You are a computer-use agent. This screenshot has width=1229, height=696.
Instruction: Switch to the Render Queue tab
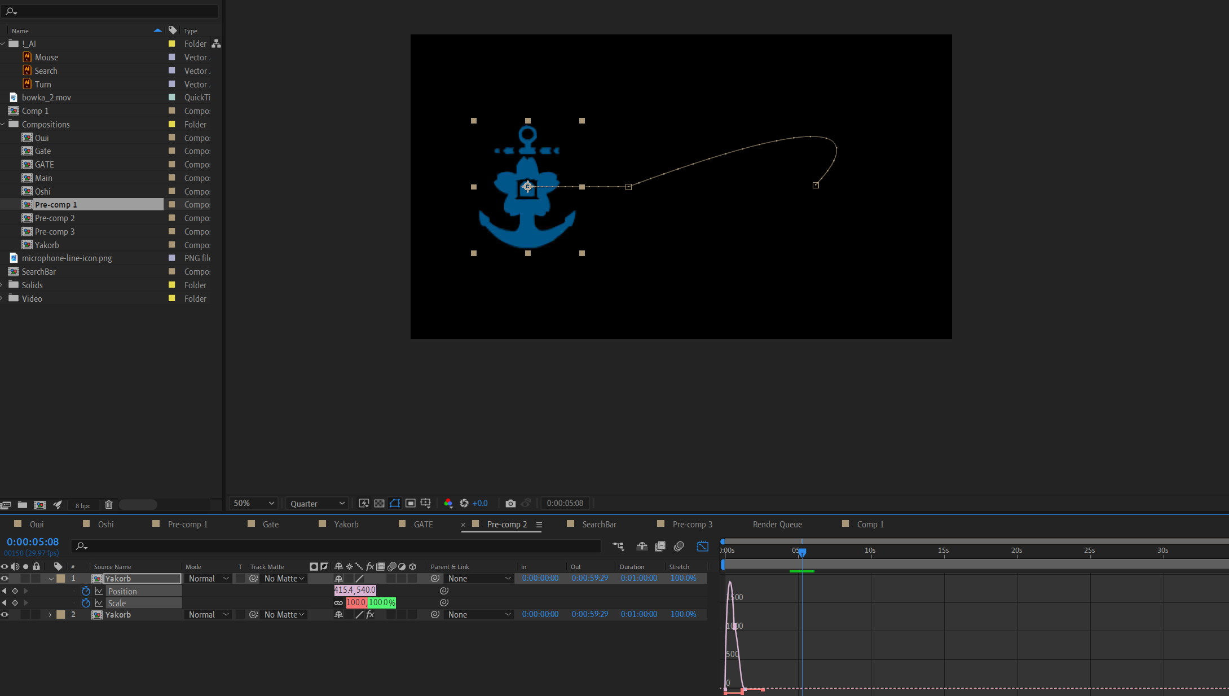click(777, 525)
